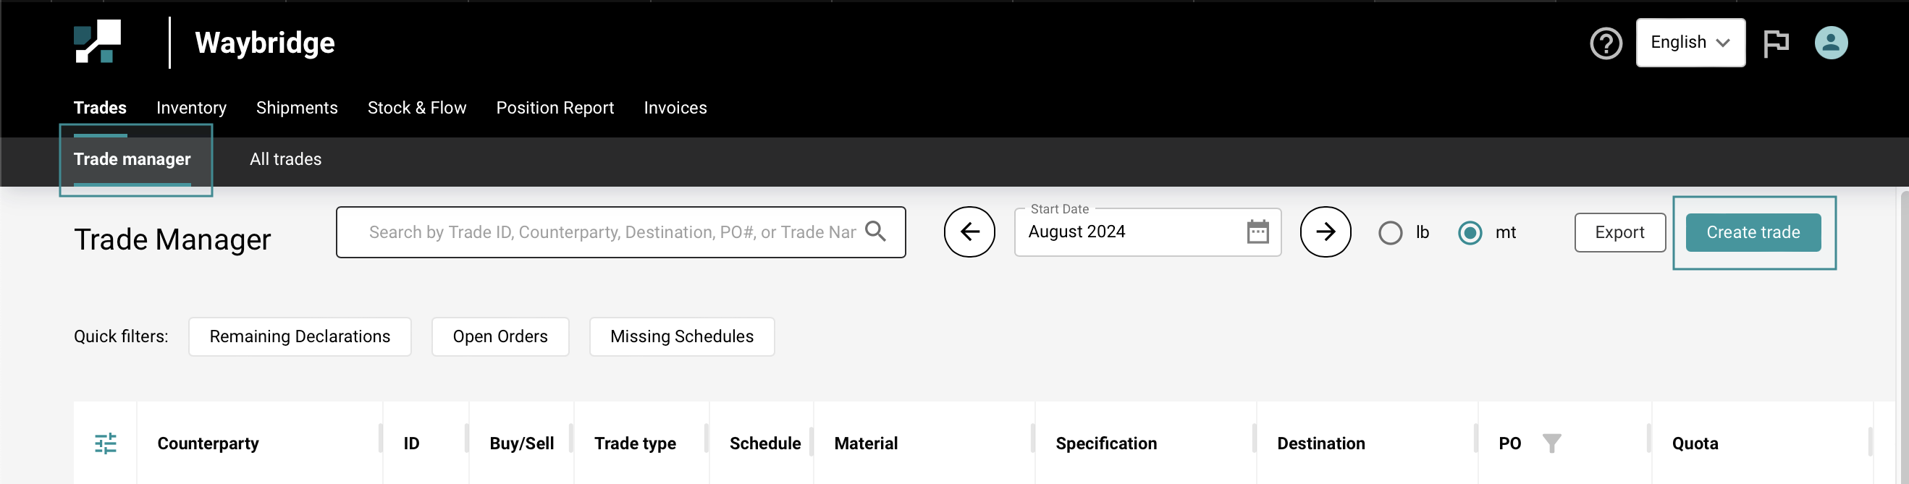Open the August 2024 Start Date picker
The width and height of the screenshot is (1909, 484).
1126,232
